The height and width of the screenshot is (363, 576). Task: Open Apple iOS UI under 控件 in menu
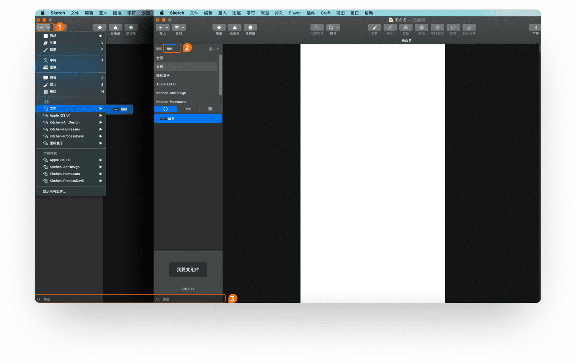coord(71,115)
